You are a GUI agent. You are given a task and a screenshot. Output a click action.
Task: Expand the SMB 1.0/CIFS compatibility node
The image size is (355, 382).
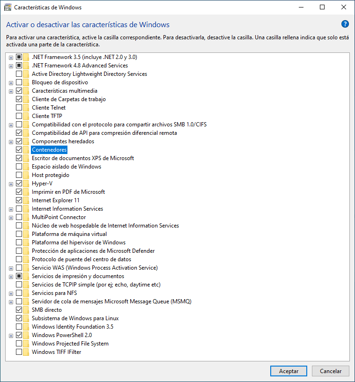coord(11,125)
